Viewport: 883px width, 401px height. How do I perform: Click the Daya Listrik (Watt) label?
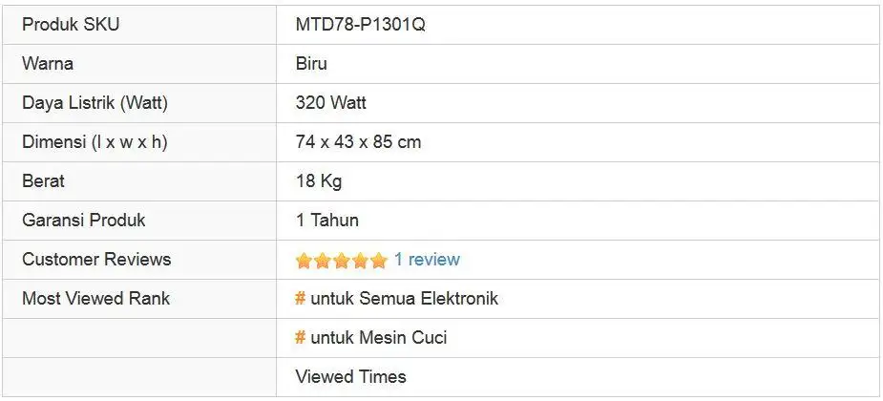tap(95, 103)
